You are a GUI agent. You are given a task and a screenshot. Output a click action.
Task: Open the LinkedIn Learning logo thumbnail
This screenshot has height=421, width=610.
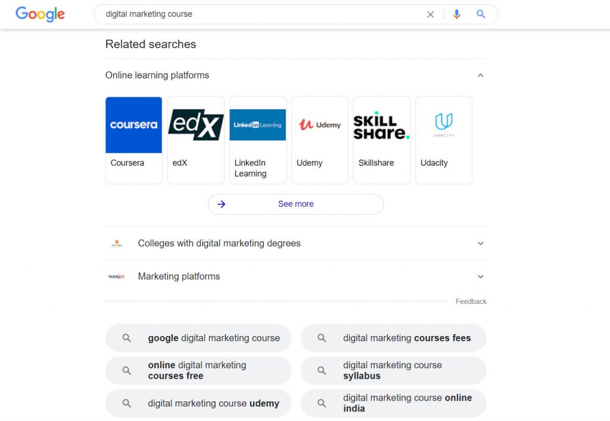[x=257, y=125]
